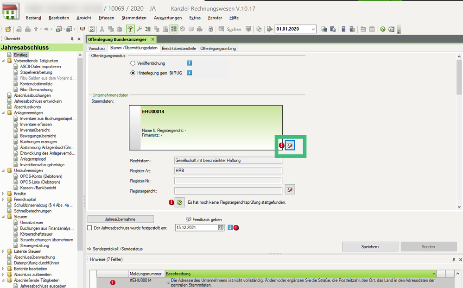This screenshot has width=463, height=288.
Task: Open Anlagenspiegel tree item
Action: click(x=33, y=159)
